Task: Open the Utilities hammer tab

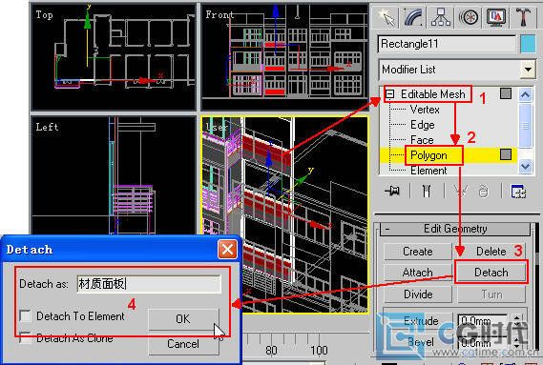Action: point(523,16)
